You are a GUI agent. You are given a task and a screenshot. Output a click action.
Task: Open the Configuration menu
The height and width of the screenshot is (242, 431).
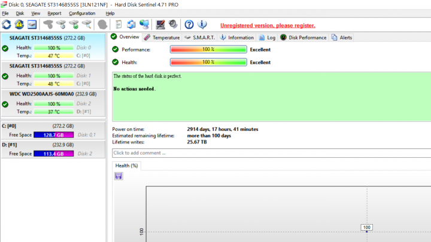(82, 13)
